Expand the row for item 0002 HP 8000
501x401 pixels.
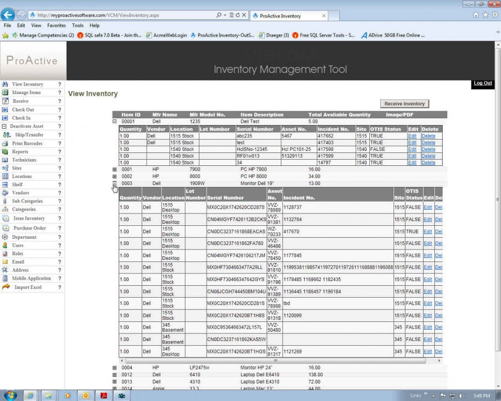[x=115, y=176]
